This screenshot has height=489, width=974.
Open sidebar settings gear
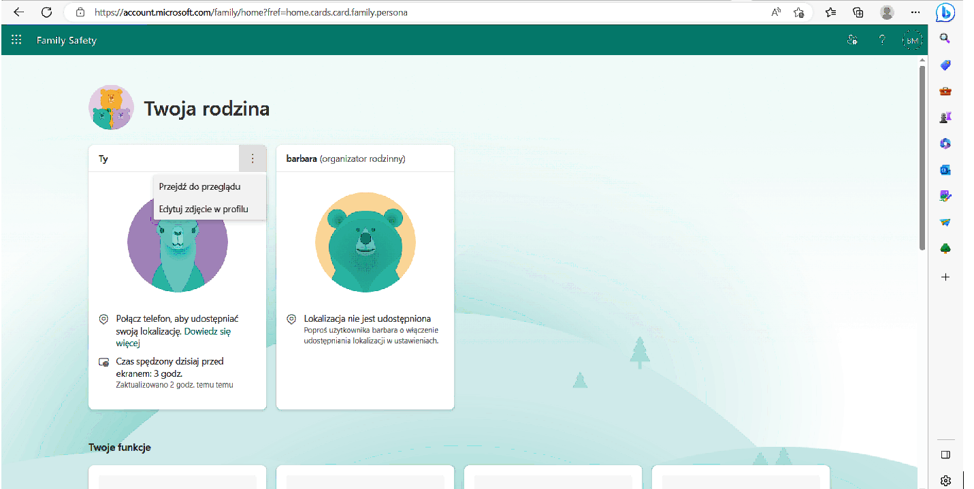coord(945,481)
